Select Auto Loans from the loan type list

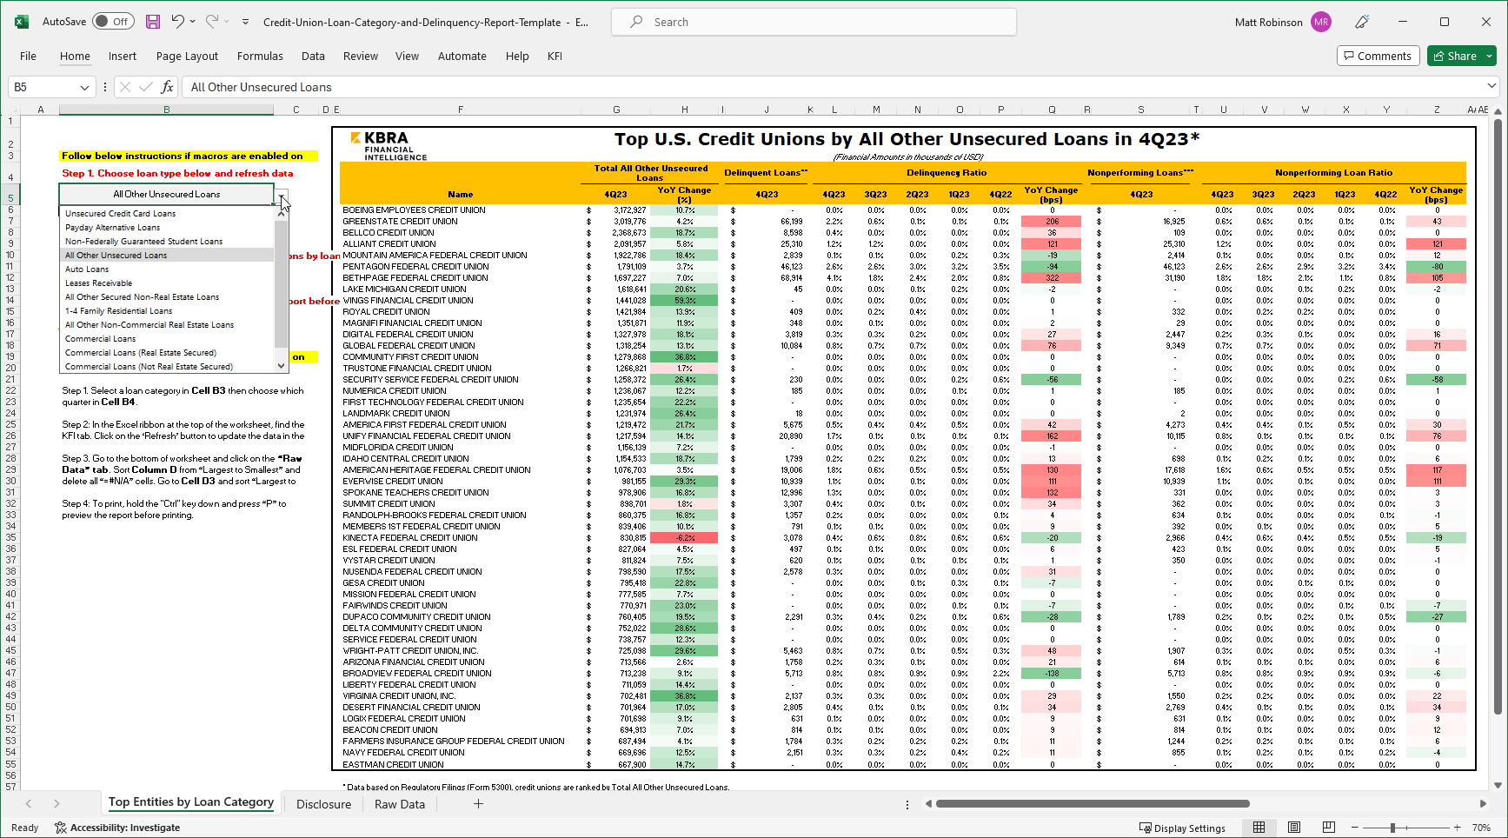point(88,269)
